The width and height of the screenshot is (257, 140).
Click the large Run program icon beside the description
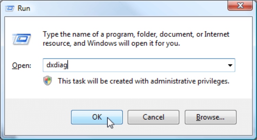coord(22,39)
